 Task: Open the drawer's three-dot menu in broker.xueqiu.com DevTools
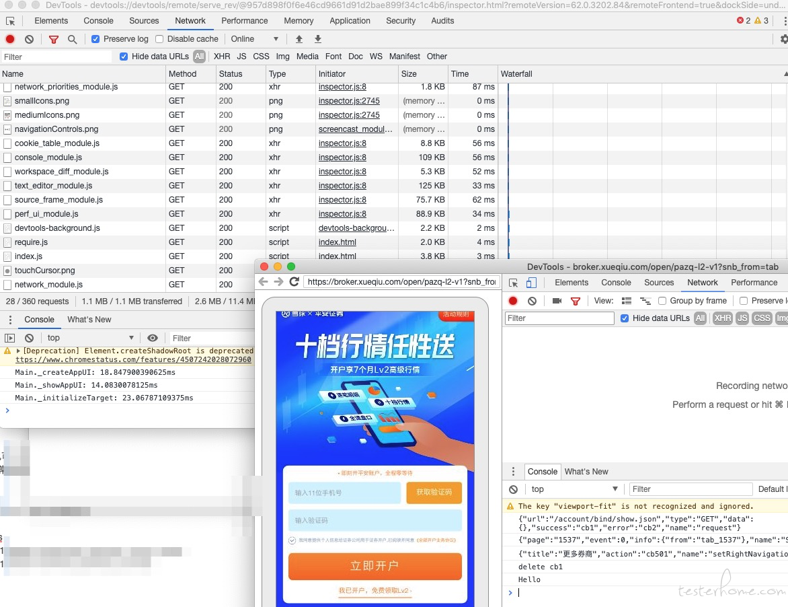pos(513,472)
